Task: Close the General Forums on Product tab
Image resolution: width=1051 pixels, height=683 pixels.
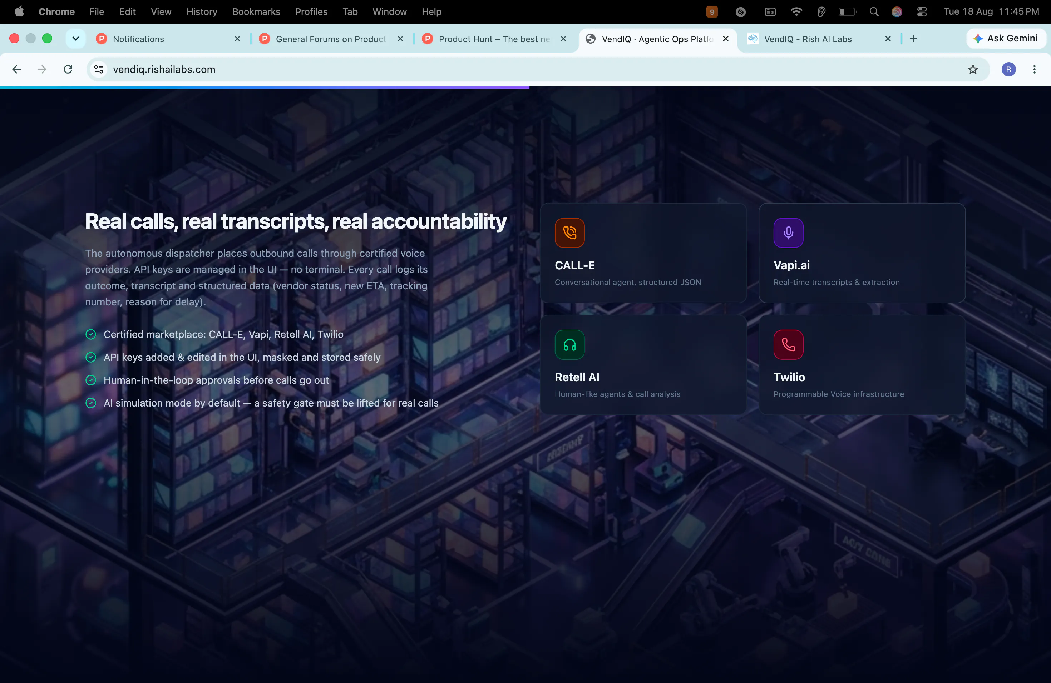Action: point(400,39)
